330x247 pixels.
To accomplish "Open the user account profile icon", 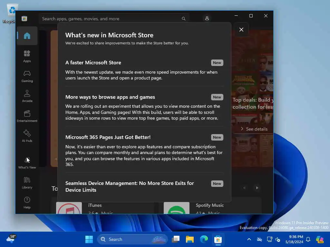I will click(207, 18).
